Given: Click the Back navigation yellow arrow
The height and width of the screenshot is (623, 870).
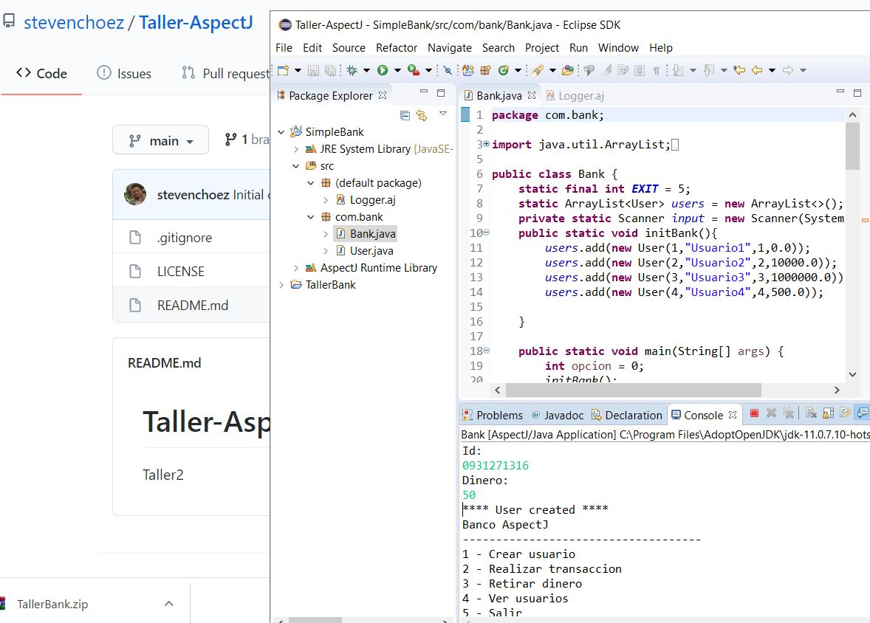Looking at the screenshot, I should 757,70.
